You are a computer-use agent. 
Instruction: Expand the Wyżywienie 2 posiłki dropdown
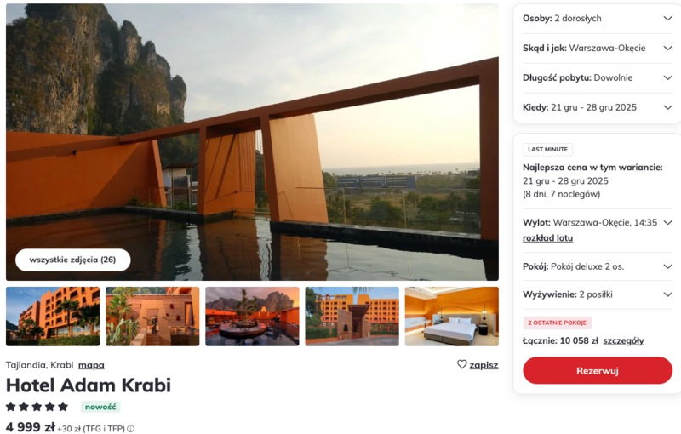click(x=598, y=294)
